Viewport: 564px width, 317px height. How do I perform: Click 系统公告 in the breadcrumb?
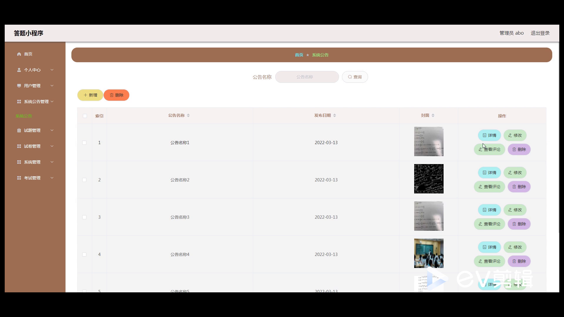[x=320, y=55]
